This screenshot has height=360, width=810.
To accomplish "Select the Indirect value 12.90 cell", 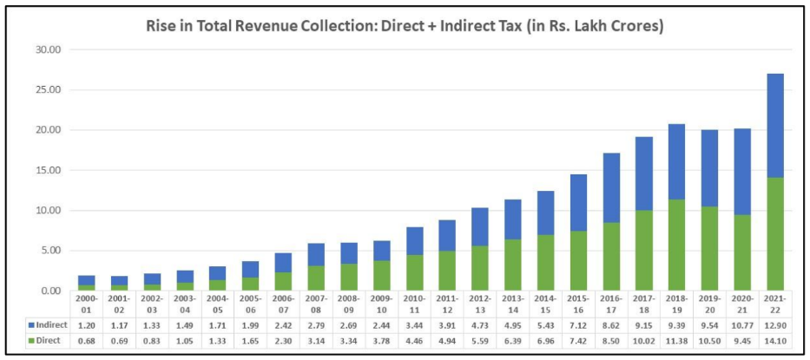I will (775, 326).
